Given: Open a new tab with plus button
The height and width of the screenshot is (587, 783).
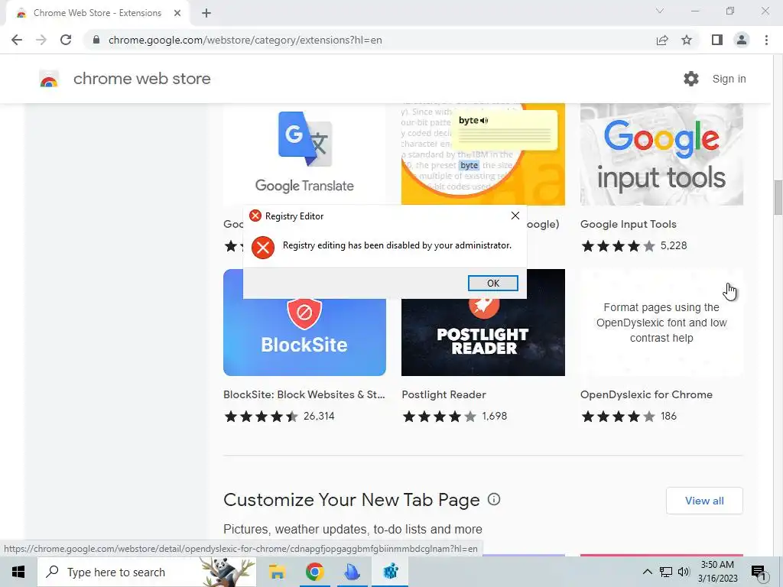Looking at the screenshot, I should [x=206, y=13].
